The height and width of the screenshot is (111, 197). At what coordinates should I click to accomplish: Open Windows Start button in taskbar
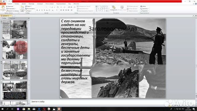point(2,109)
